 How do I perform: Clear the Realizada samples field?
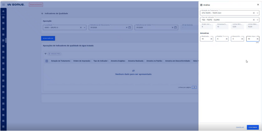pos(211,39)
